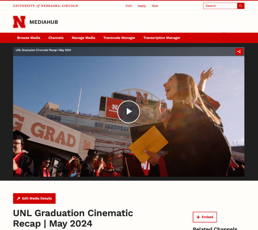Open Transcription Manager
This screenshot has height=230, width=258.
162,38
